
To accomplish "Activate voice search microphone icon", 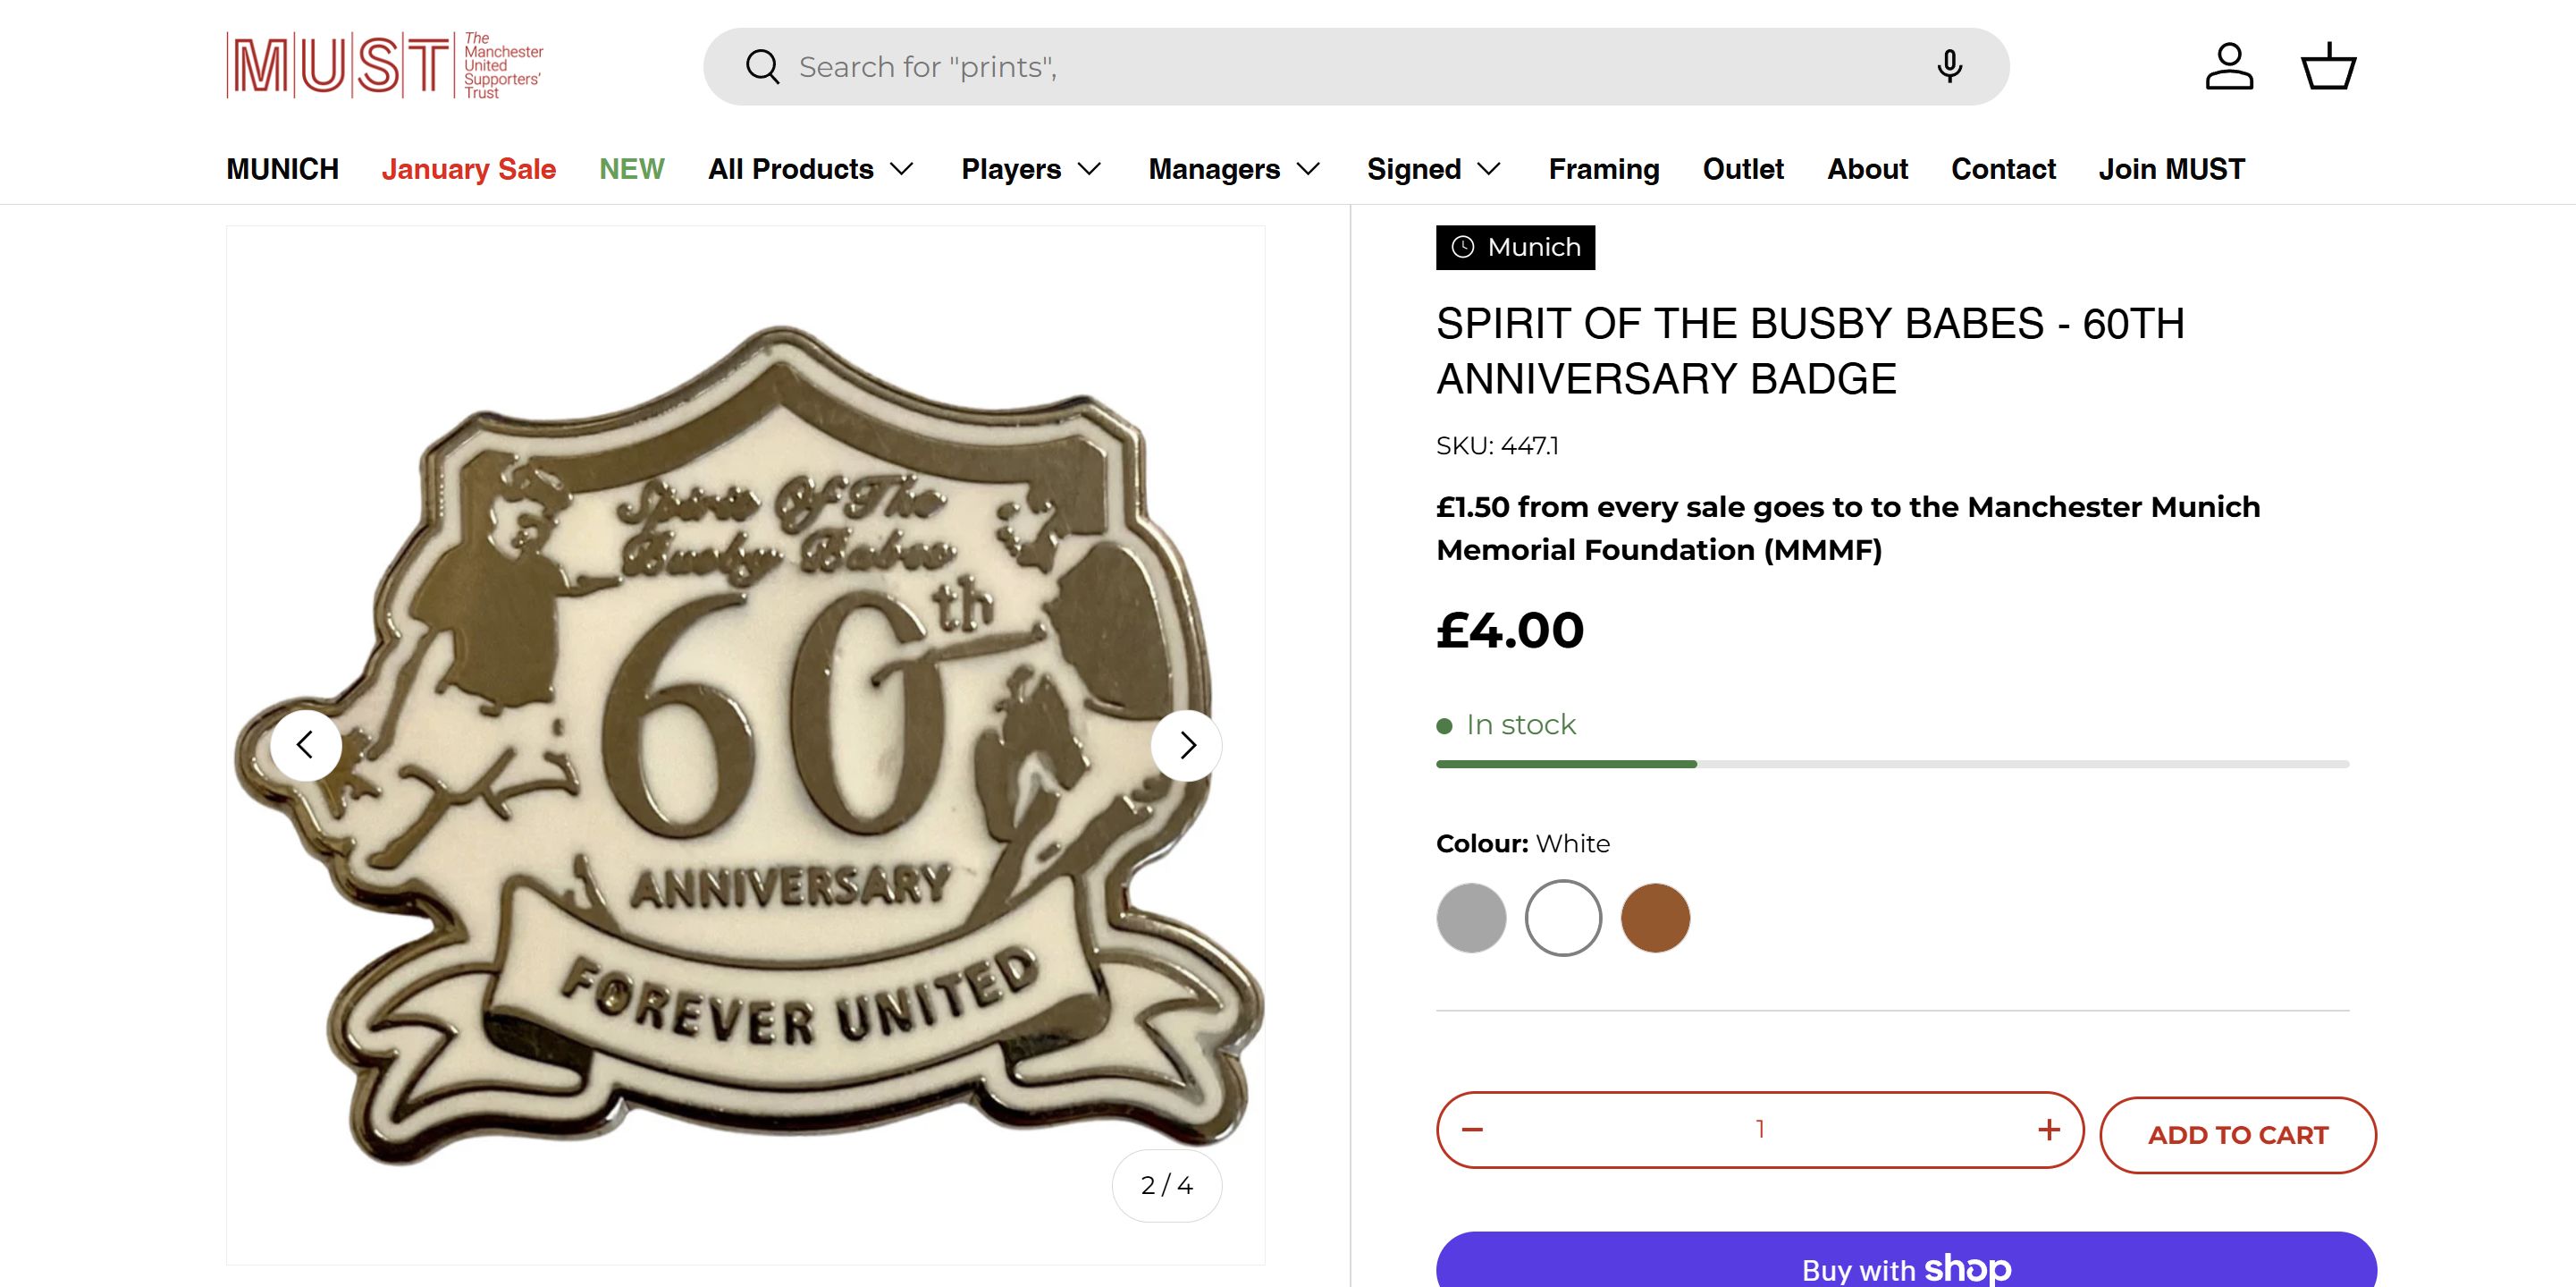I will click(1948, 67).
